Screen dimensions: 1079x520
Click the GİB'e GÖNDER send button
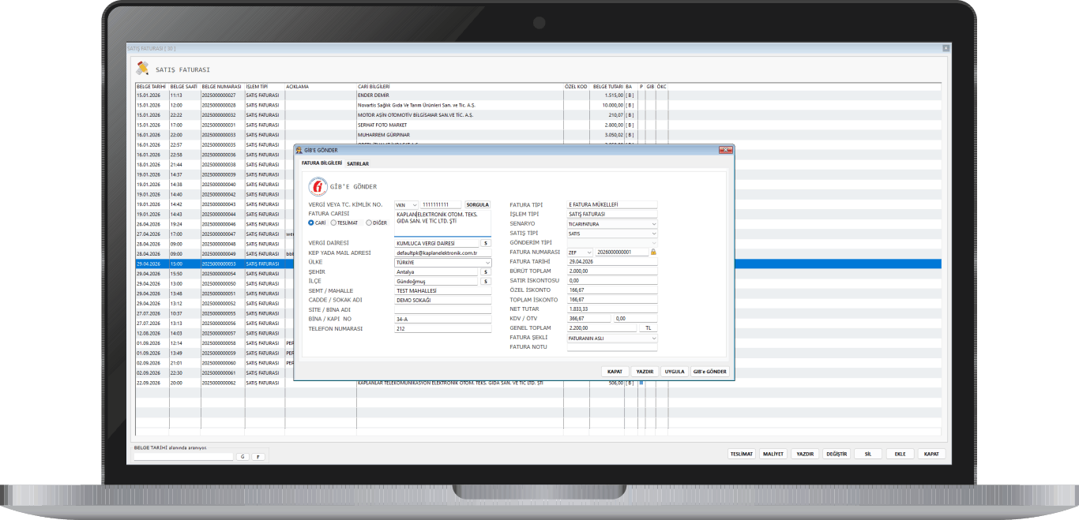click(x=709, y=371)
